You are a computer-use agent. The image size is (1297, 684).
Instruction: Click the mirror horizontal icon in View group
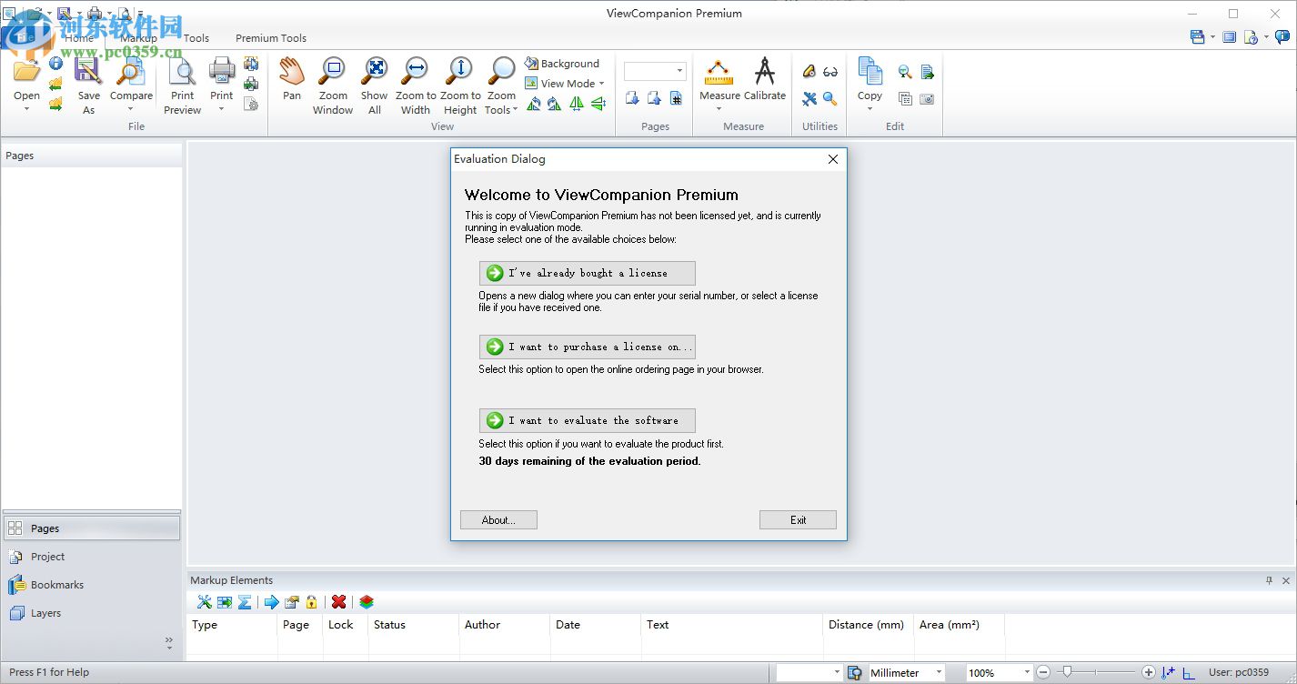577,104
